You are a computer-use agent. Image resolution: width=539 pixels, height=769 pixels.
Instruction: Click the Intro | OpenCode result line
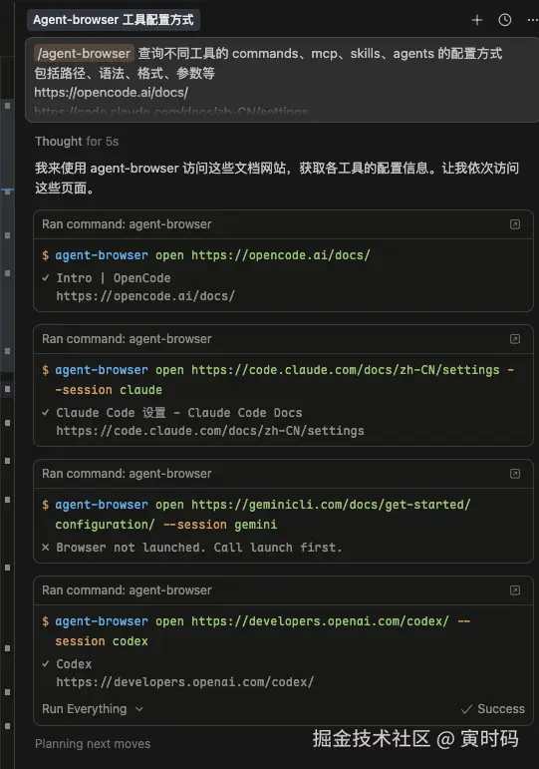click(114, 278)
